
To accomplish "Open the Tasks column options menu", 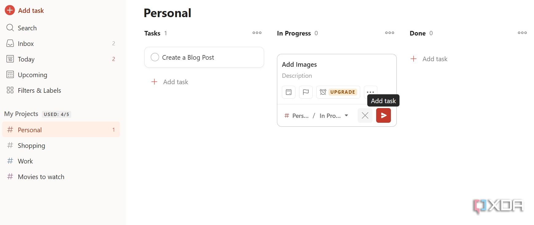I will pos(257,33).
